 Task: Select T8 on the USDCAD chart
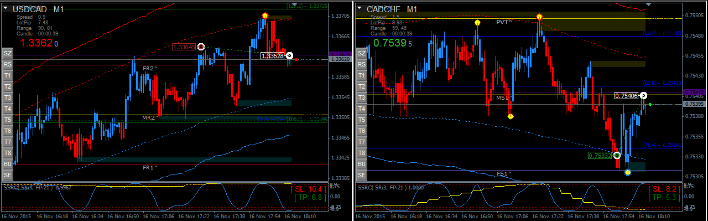pyautogui.click(x=8, y=153)
